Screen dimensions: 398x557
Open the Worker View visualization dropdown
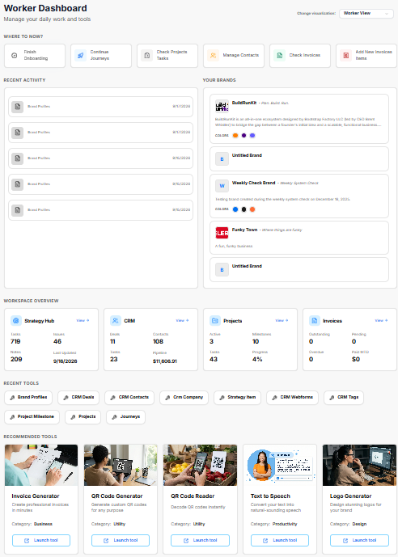[366, 13]
